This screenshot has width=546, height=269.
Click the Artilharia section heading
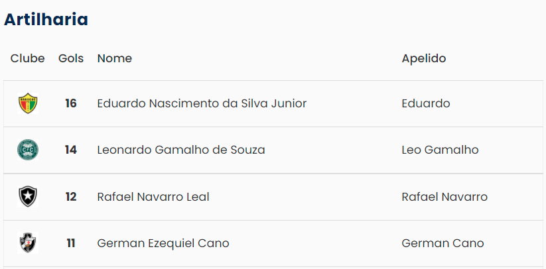pos(46,20)
